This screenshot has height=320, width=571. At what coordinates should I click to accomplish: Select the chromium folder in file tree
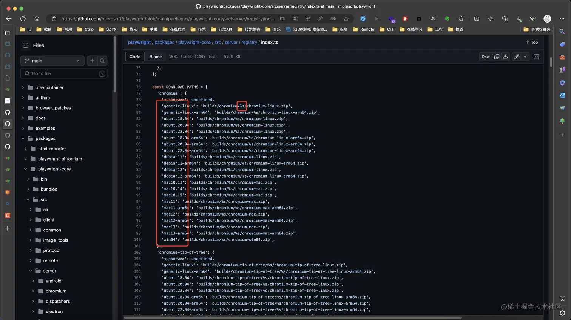point(56,291)
